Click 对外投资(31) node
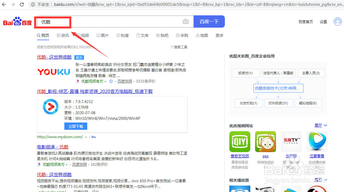This screenshot has height=192, width=344. tap(278, 103)
